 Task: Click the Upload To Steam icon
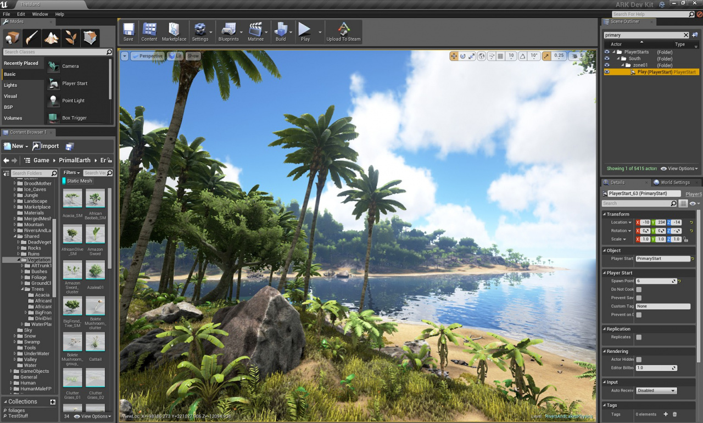coord(343,32)
